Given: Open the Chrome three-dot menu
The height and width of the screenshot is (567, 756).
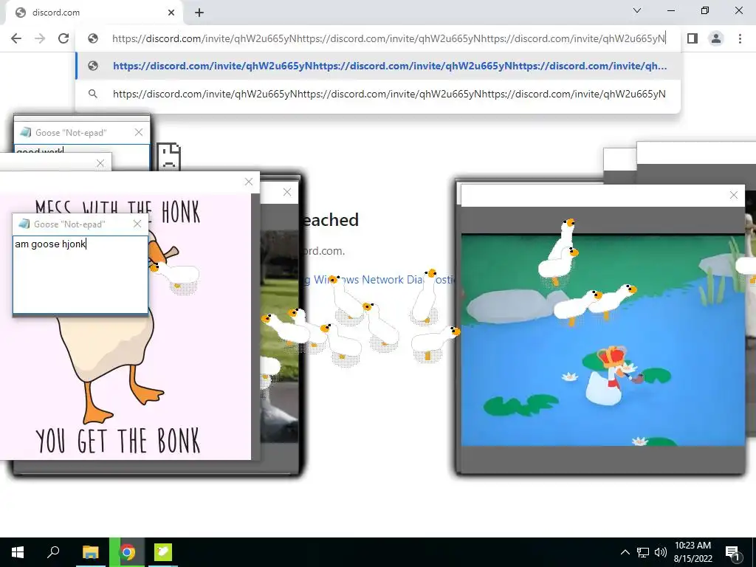Looking at the screenshot, I should 740,38.
